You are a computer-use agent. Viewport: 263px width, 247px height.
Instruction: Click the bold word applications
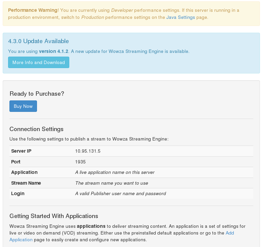point(91,226)
